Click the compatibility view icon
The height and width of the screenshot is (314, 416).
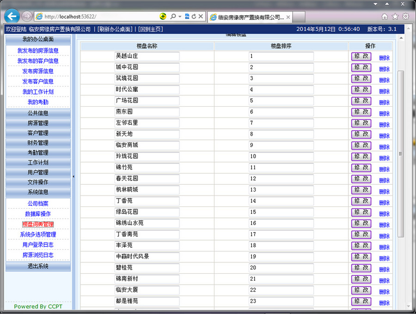187,17
